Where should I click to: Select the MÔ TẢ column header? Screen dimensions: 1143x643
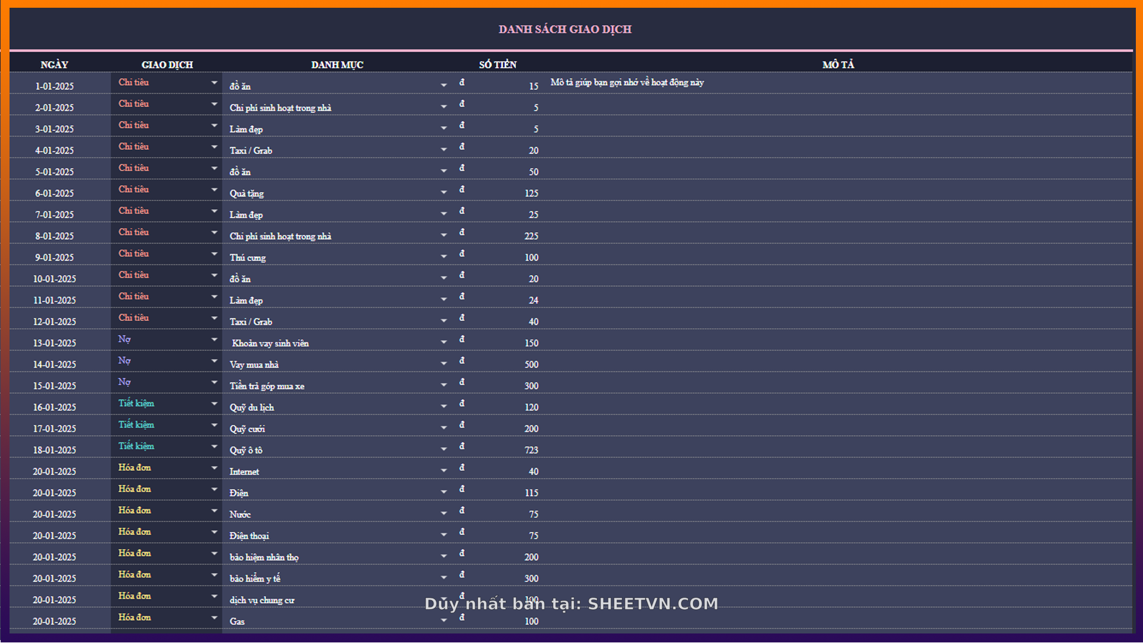click(x=838, y=64)
